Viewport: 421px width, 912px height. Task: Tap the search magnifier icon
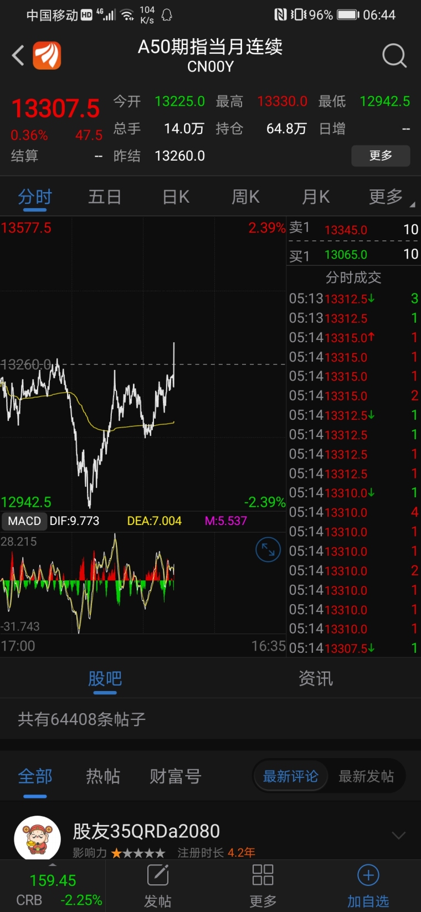click(394, 55)
